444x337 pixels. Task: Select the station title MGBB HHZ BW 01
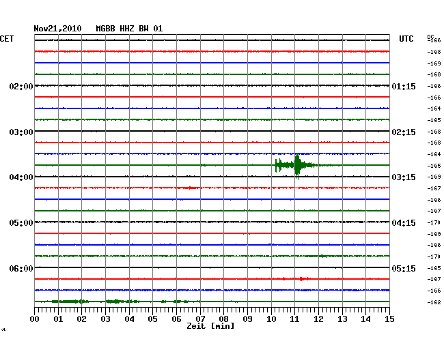point(129,29)
